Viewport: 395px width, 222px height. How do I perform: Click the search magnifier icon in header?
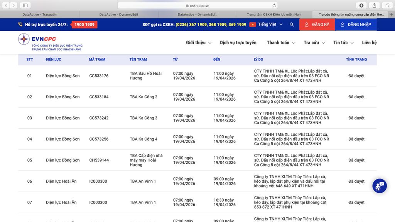(x=292, y=25)
